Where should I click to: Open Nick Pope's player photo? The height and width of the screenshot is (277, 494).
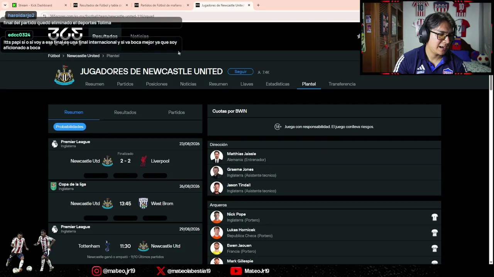pos(217,217)
